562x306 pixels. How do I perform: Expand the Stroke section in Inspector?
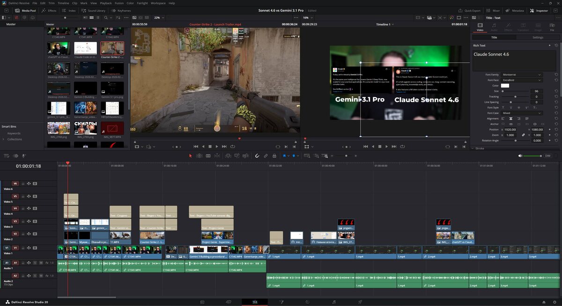point(480,148)
